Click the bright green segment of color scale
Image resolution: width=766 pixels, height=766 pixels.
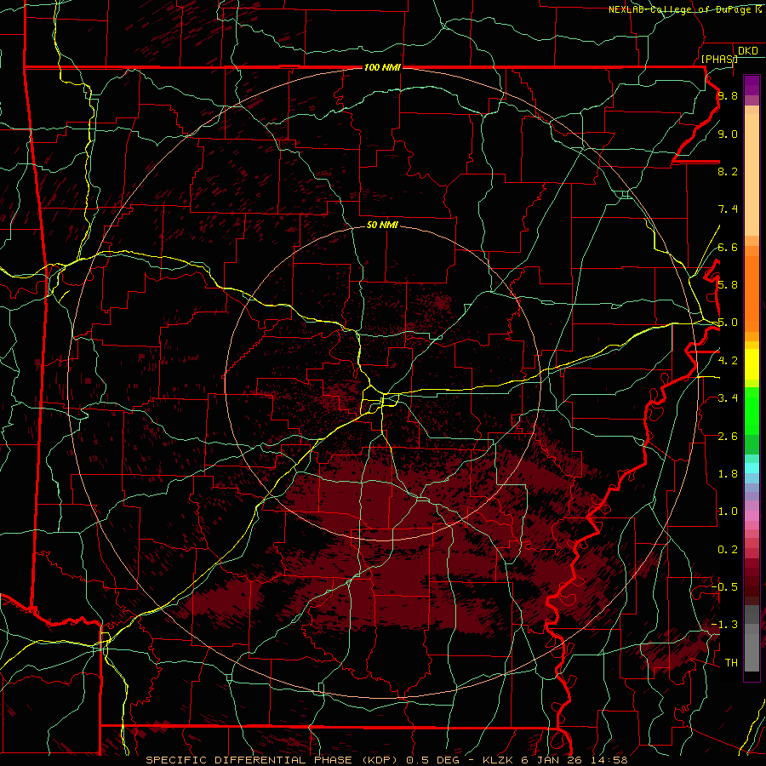click(x=752, y=413)
